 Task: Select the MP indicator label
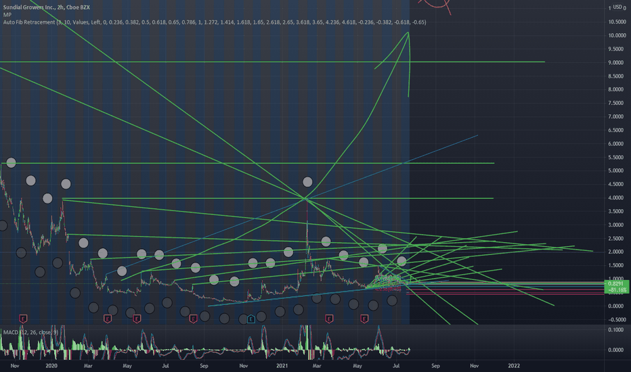pyautogui.click(x=7, y=14)
